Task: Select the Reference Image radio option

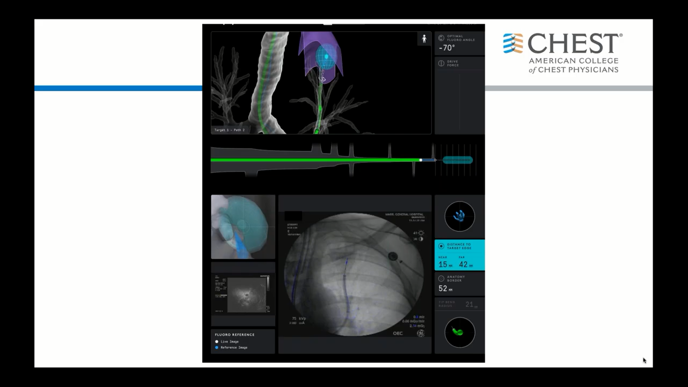Action: [x=217, y=348]
